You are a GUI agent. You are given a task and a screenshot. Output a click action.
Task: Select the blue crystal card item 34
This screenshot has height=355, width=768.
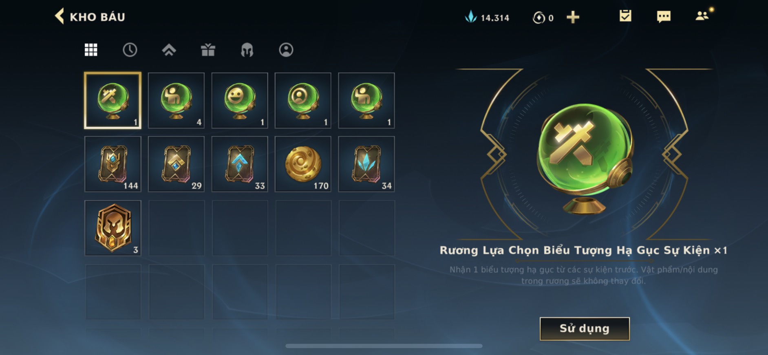click(366, 164)
